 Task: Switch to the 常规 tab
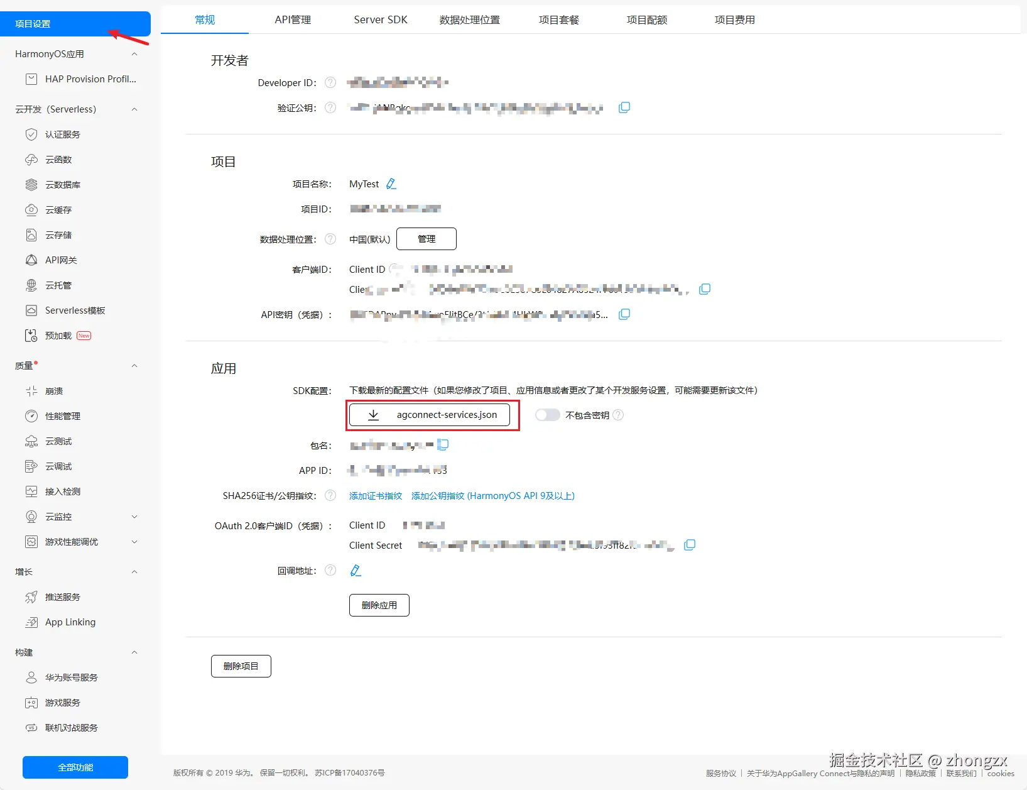(x=205, y=19)
